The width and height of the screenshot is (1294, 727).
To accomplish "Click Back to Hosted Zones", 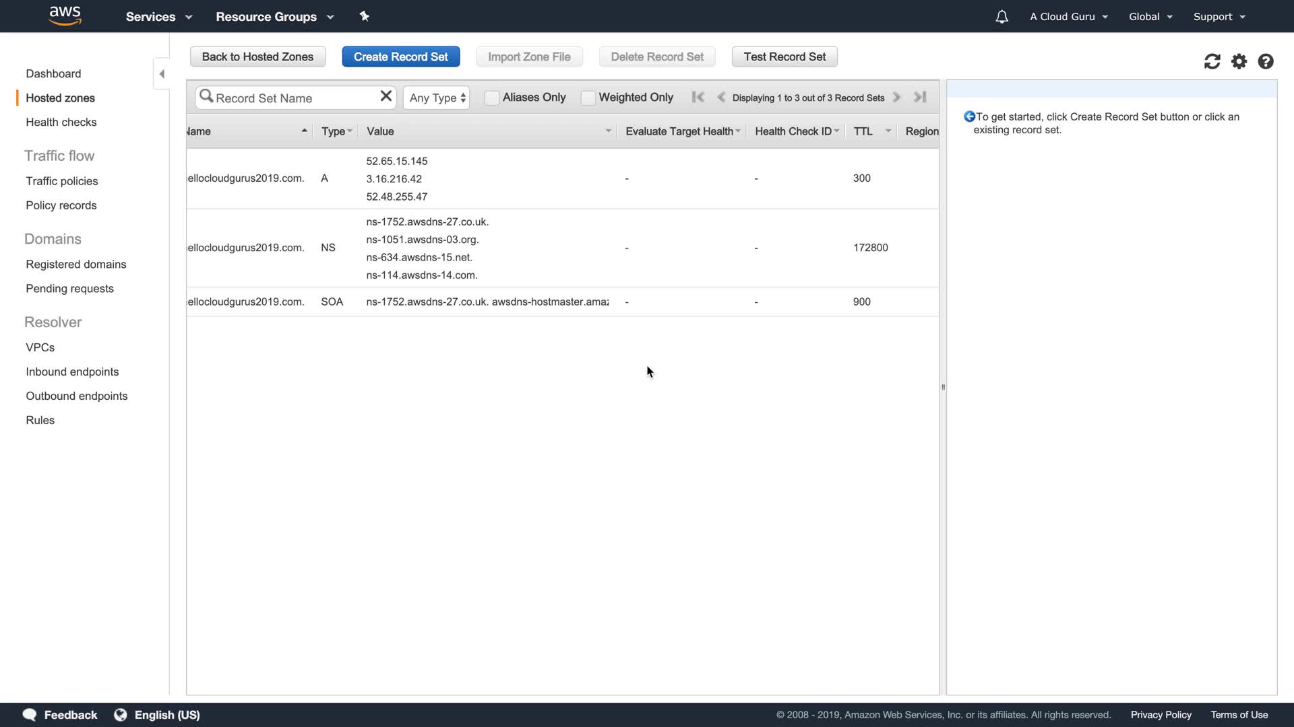I will [257, 57].
